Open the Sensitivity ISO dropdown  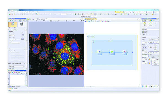pyautogui.click(x=14, y=43)
